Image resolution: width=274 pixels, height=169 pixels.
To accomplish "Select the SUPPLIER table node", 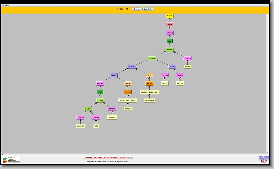I will [x=112, y=117].
